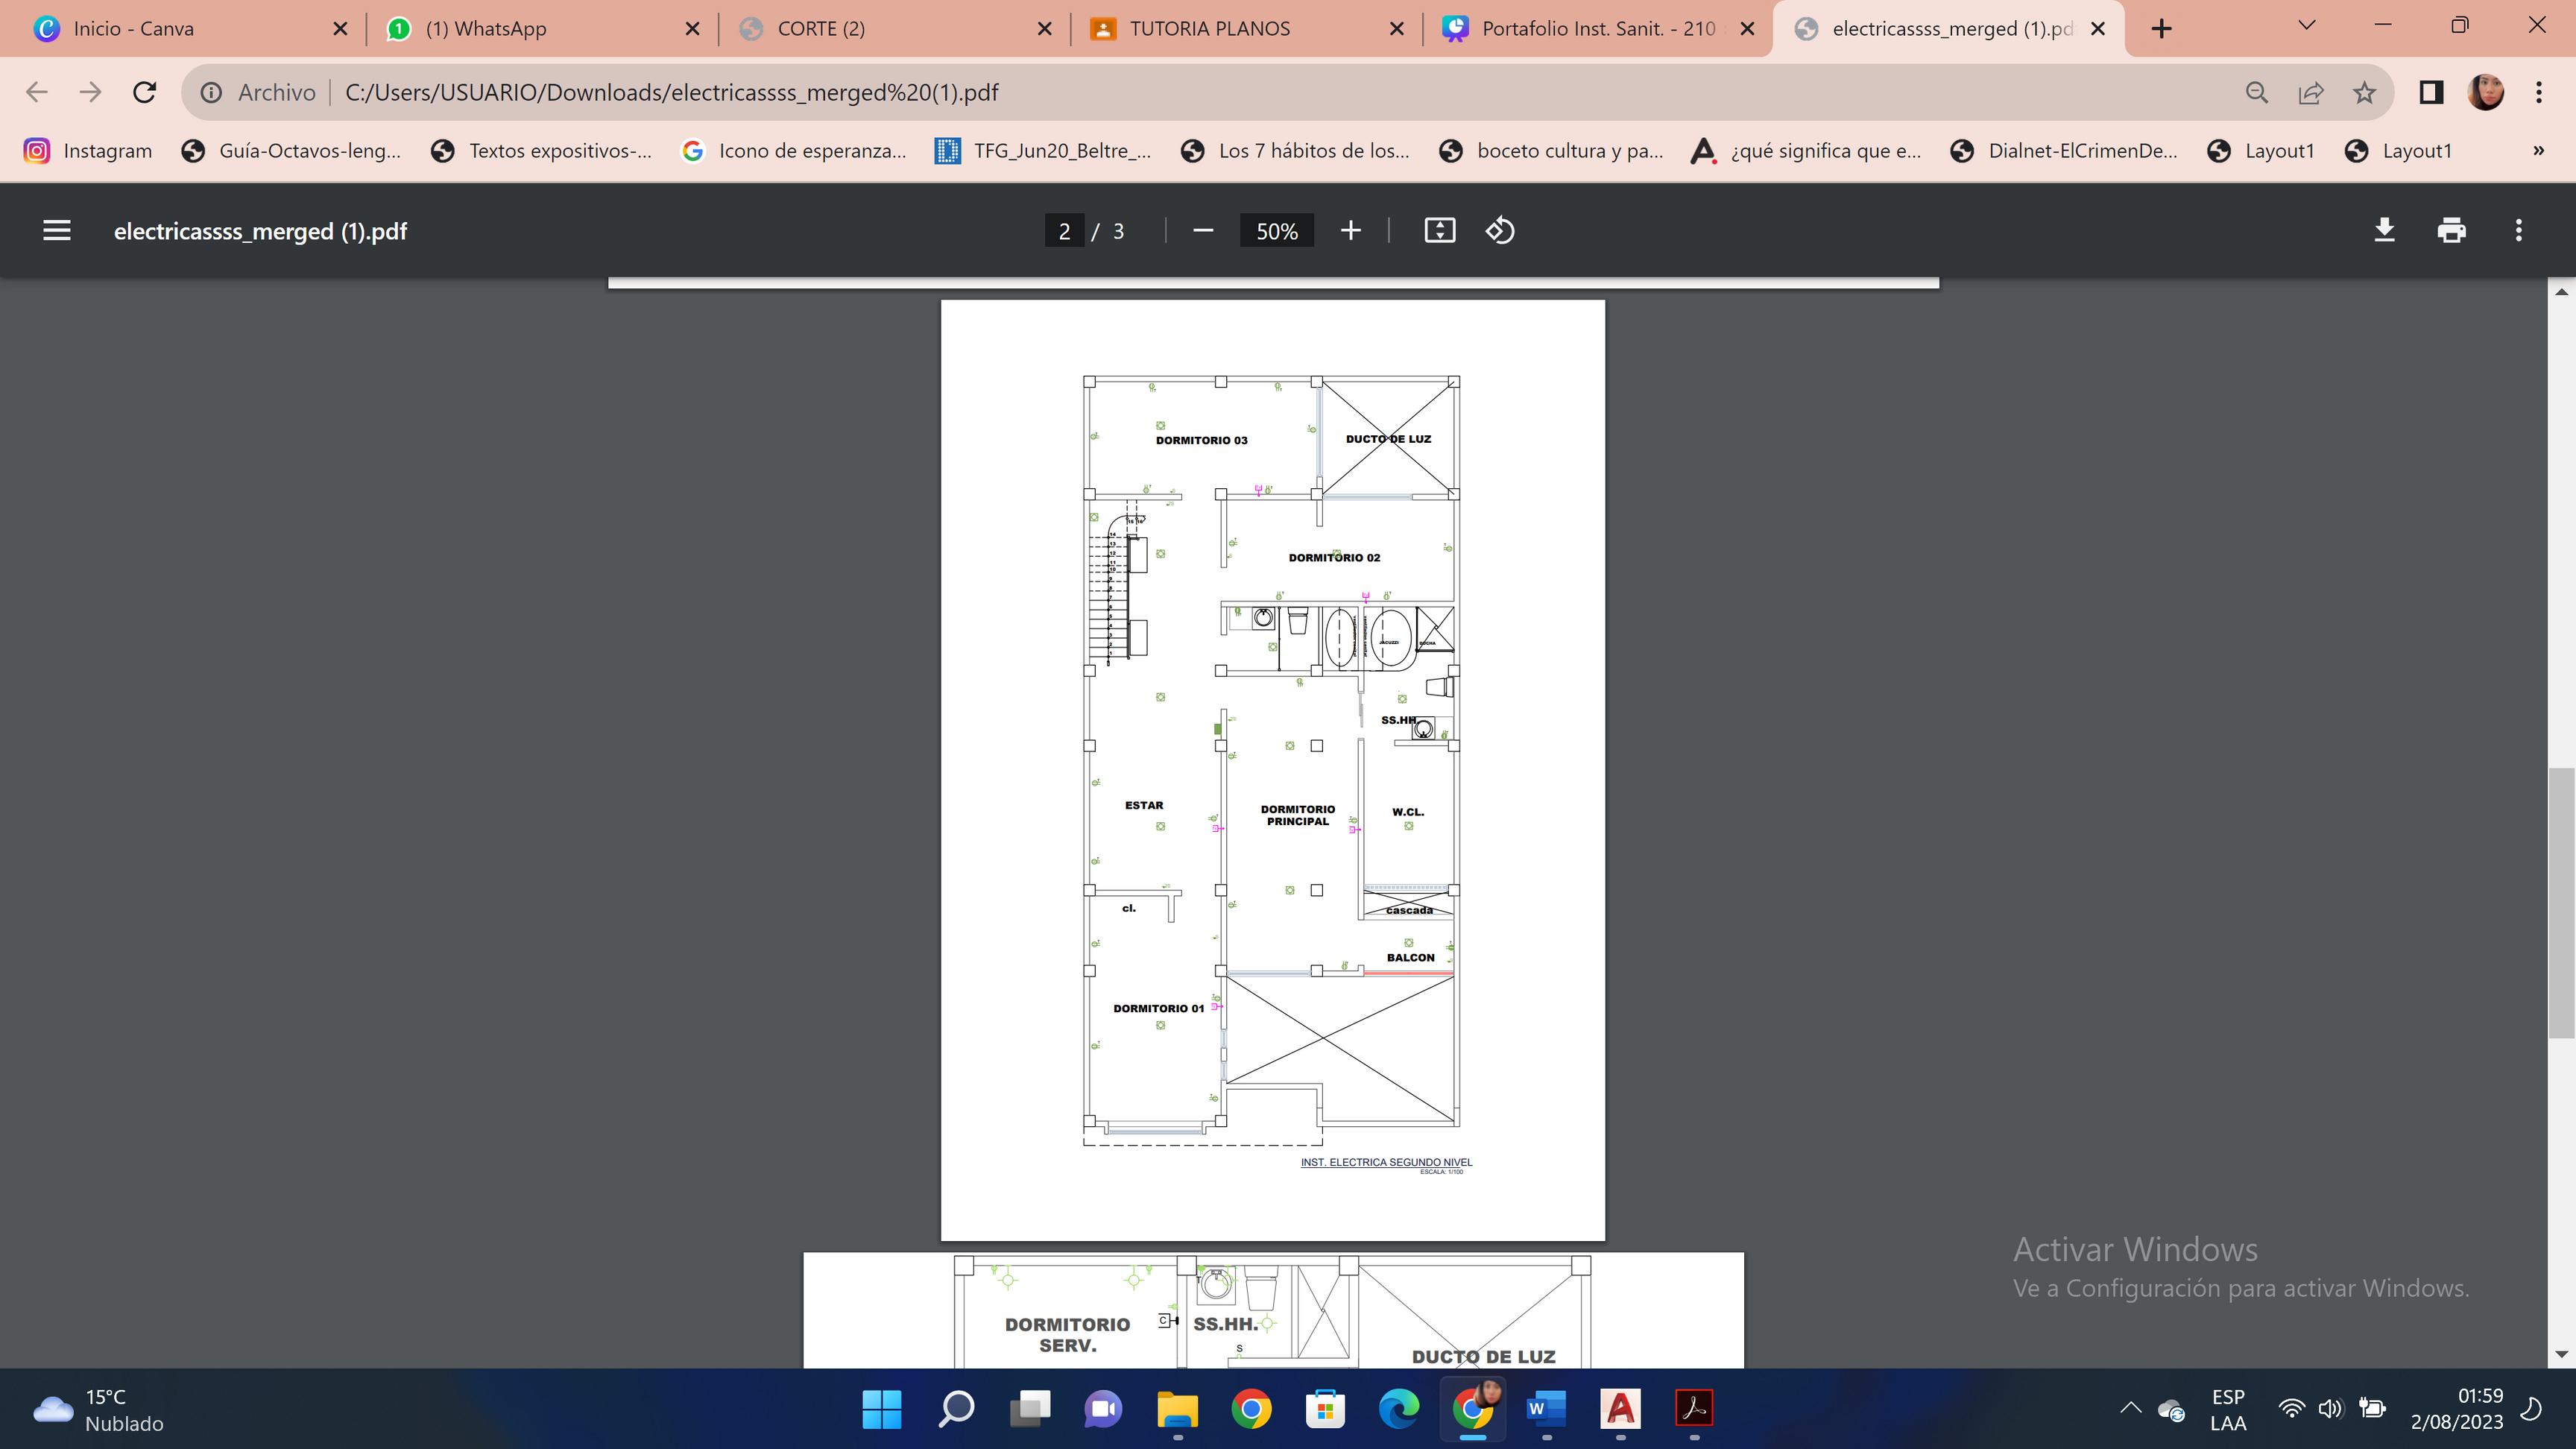Print the PDF document

click(x=2451, y=231)
